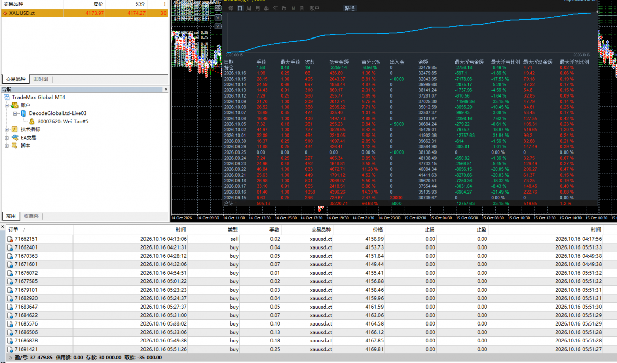
Task: Click the XAUUSD.ct symbol arrow icon
Action: pyautogui.click(x=5, y=13)
